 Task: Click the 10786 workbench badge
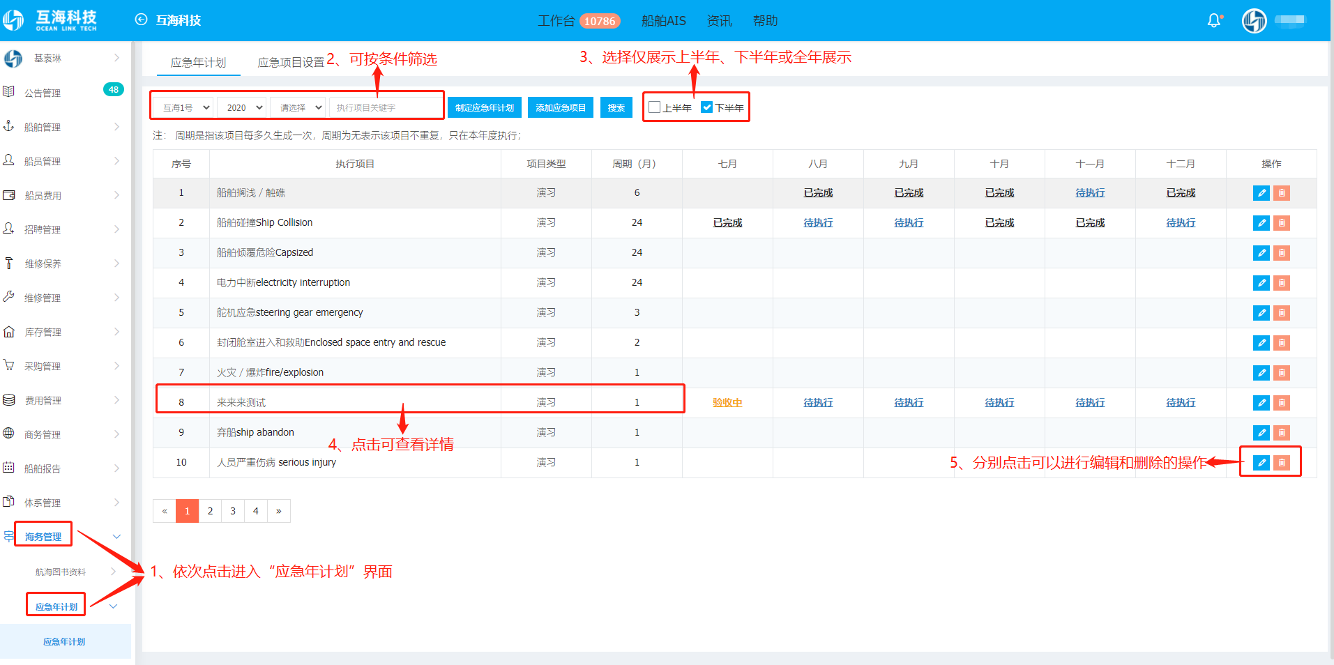coord(600,21)
